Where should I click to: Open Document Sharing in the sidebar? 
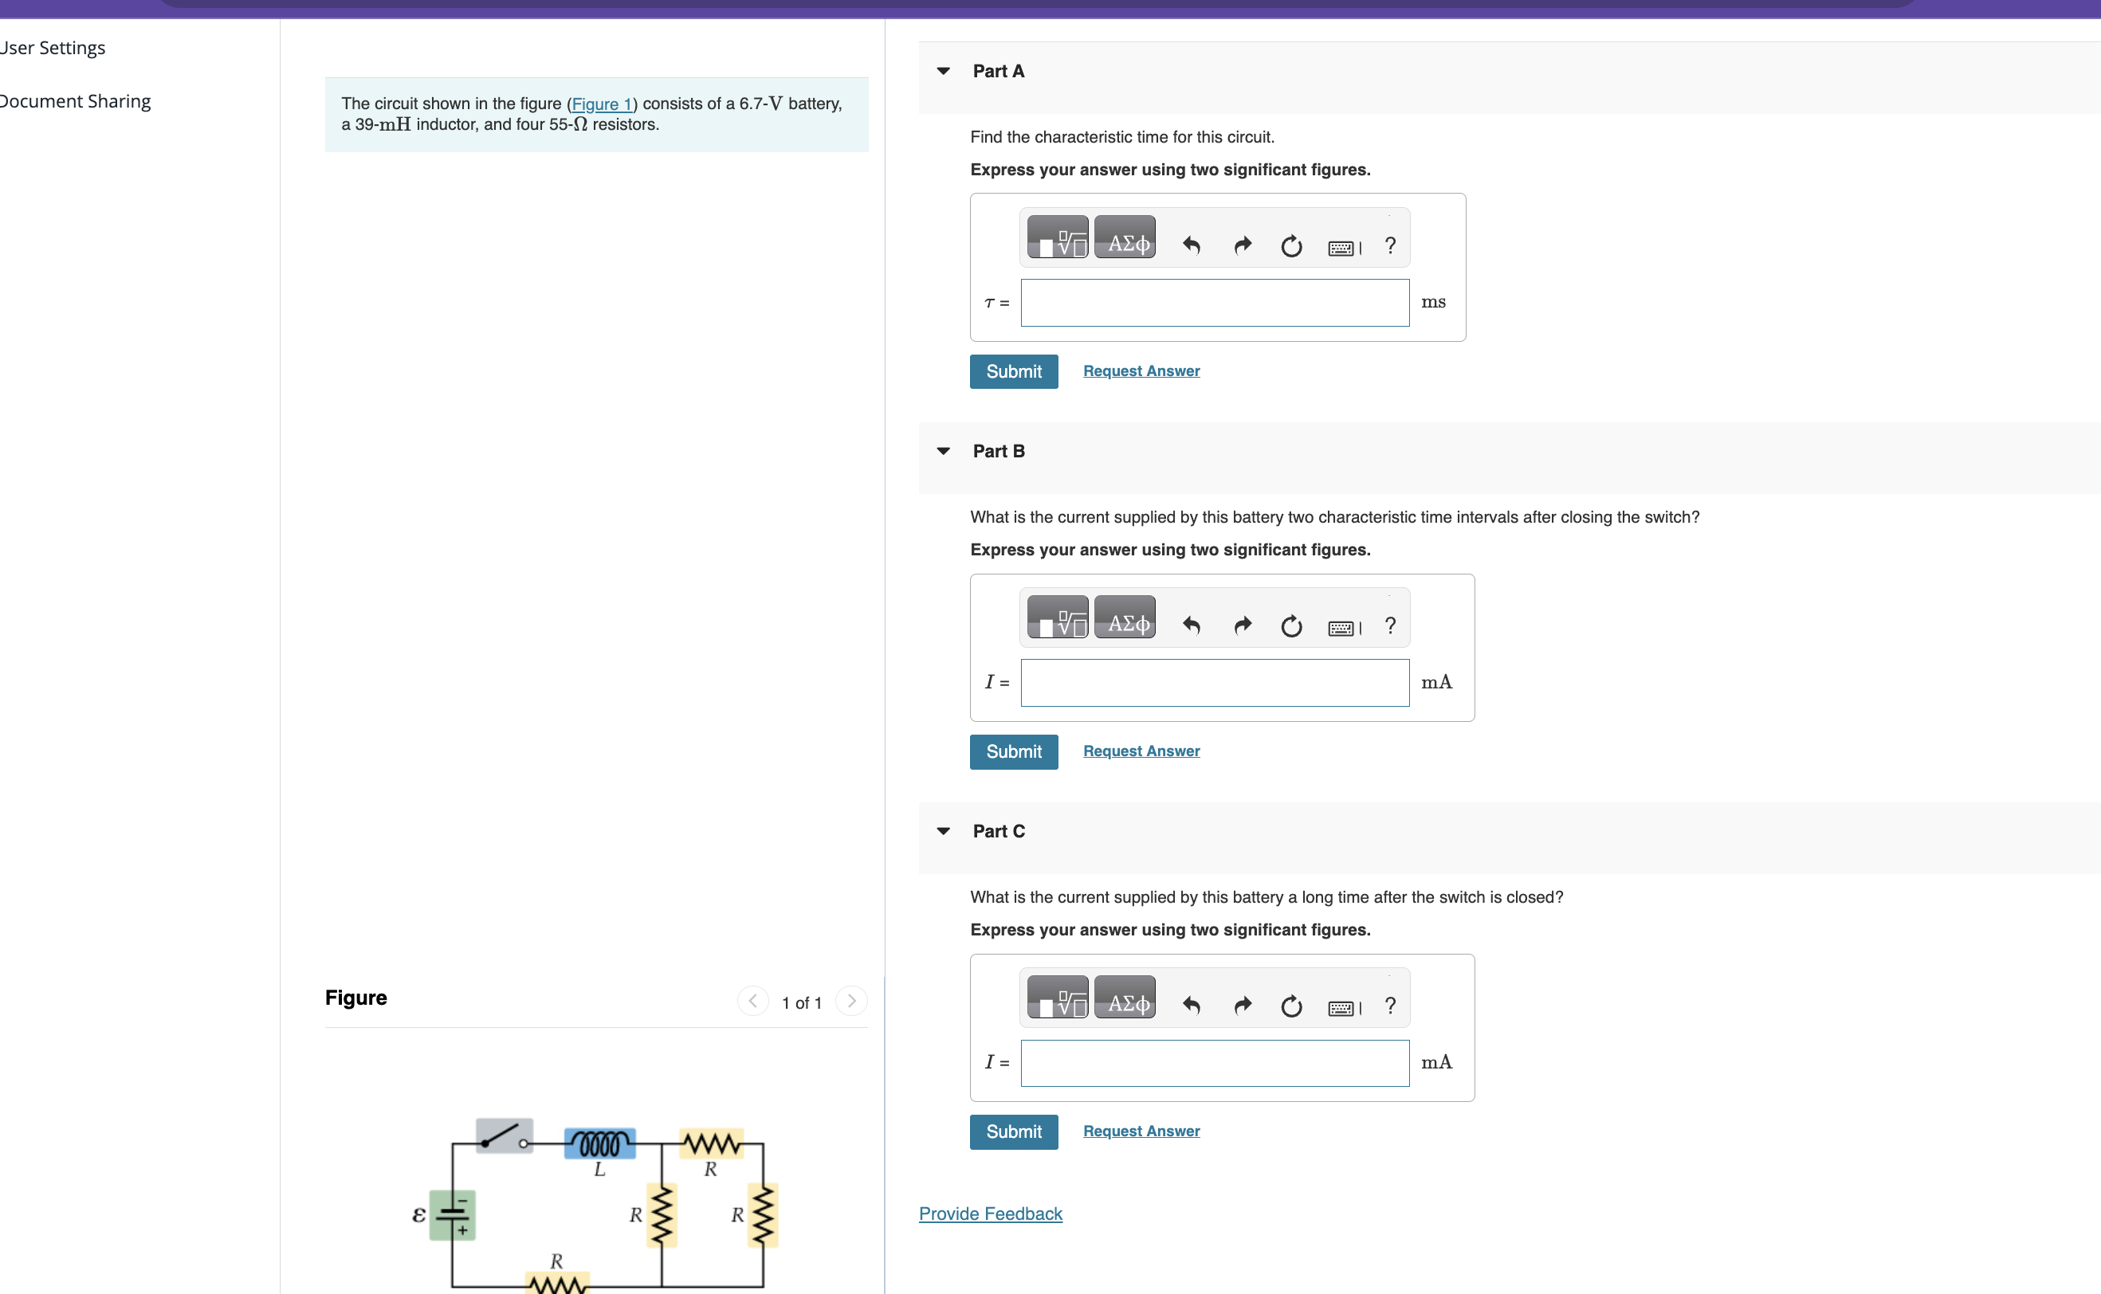coord(75,101)
